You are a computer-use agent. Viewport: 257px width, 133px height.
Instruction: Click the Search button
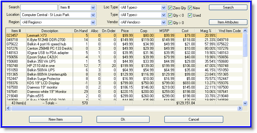pyautogui.click(x=228, y=7)
